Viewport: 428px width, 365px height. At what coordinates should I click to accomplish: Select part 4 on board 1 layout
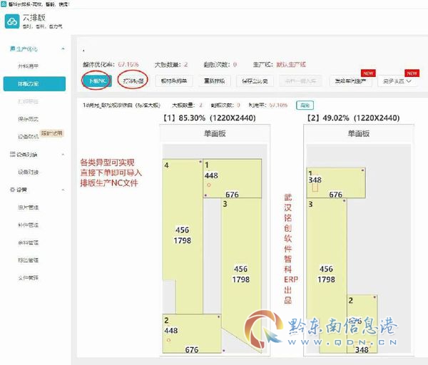[x=183, y=236]
